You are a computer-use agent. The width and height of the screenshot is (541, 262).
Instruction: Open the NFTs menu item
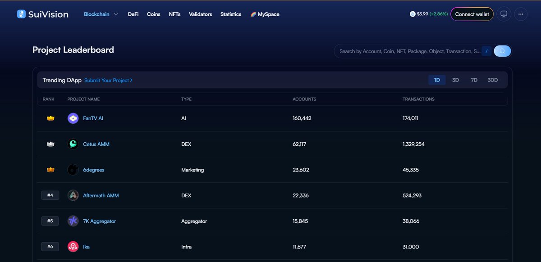[174, 14]
